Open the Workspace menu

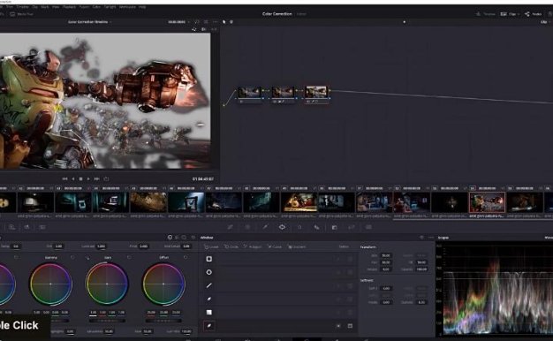(127, 7)
